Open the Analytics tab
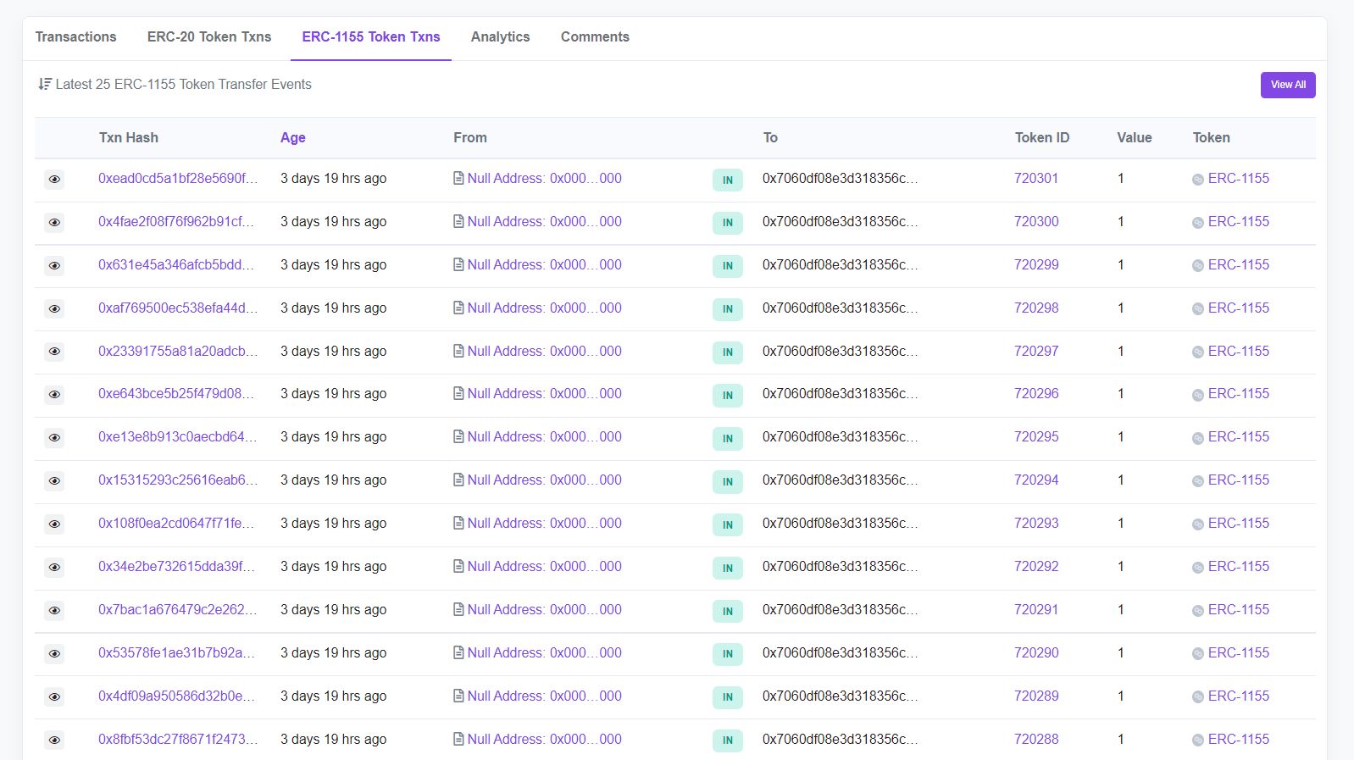 pyautogui.click(x=500, y=36)
